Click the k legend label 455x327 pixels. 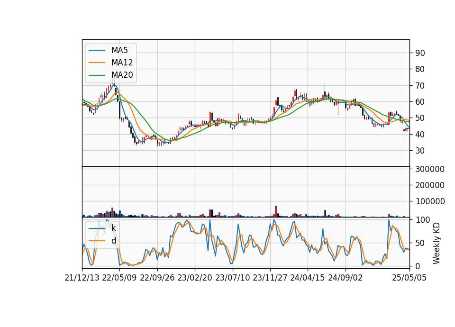pos(113,228)
